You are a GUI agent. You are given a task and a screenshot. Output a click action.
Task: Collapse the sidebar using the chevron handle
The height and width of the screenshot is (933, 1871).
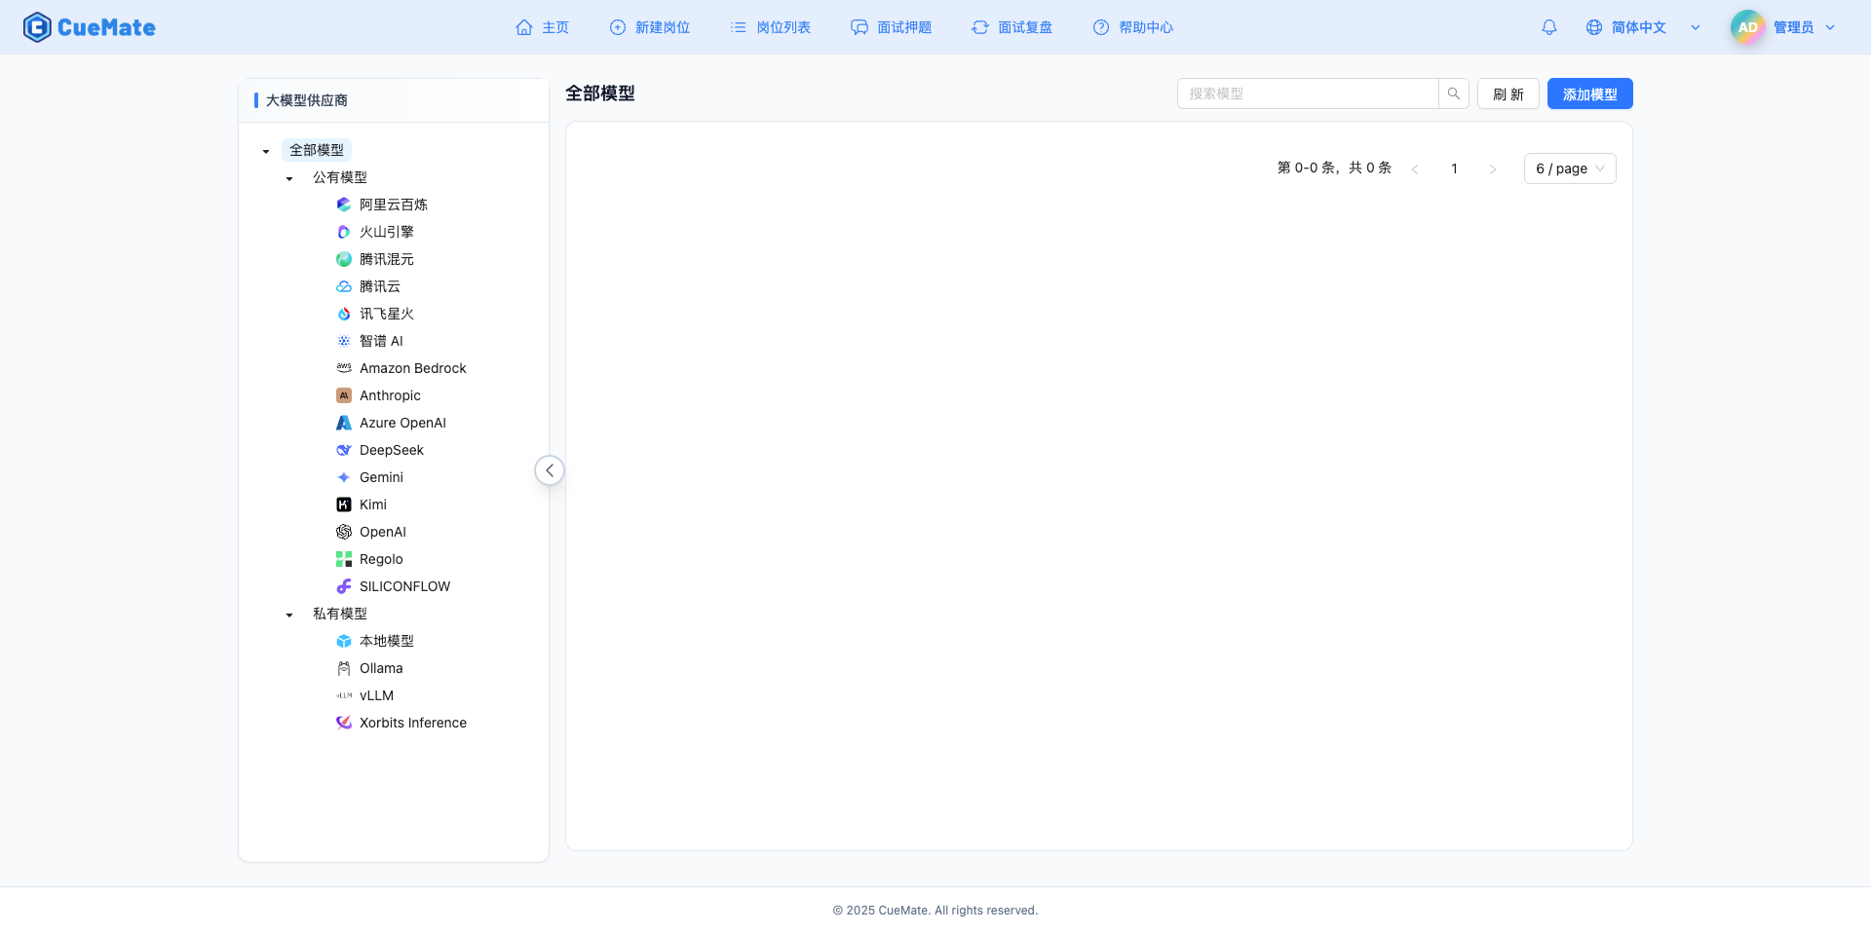point(549,469)
